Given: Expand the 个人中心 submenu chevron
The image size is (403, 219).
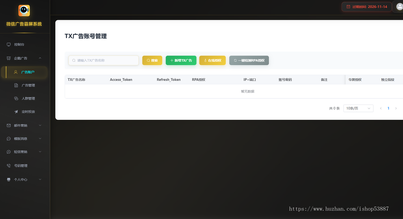Looking at the screenshot, I should tap(40, 180).
